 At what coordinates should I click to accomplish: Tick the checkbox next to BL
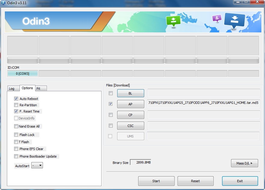[111, 93]
